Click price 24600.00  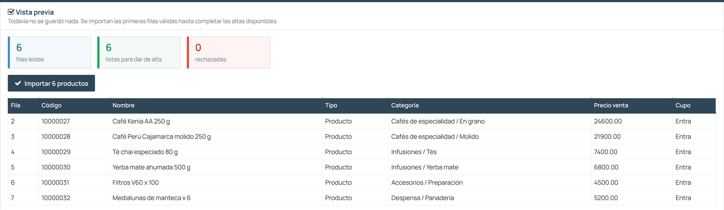pos(608,121)
